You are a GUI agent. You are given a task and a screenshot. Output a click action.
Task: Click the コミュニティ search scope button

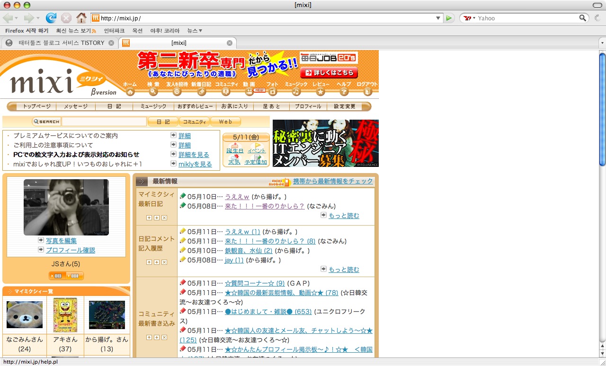tap(195, 122)
